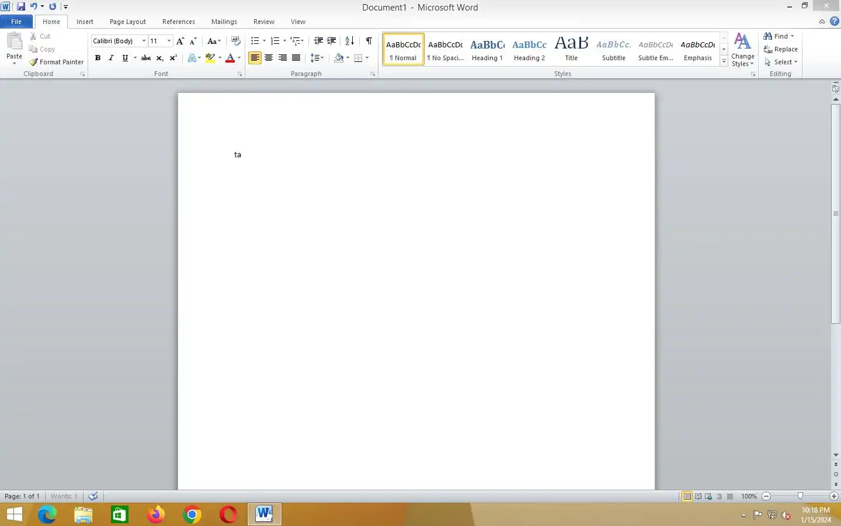Expand the Find dropdown arrow
This screenshot has height=526, width=841.
click(x=793, y=36)
